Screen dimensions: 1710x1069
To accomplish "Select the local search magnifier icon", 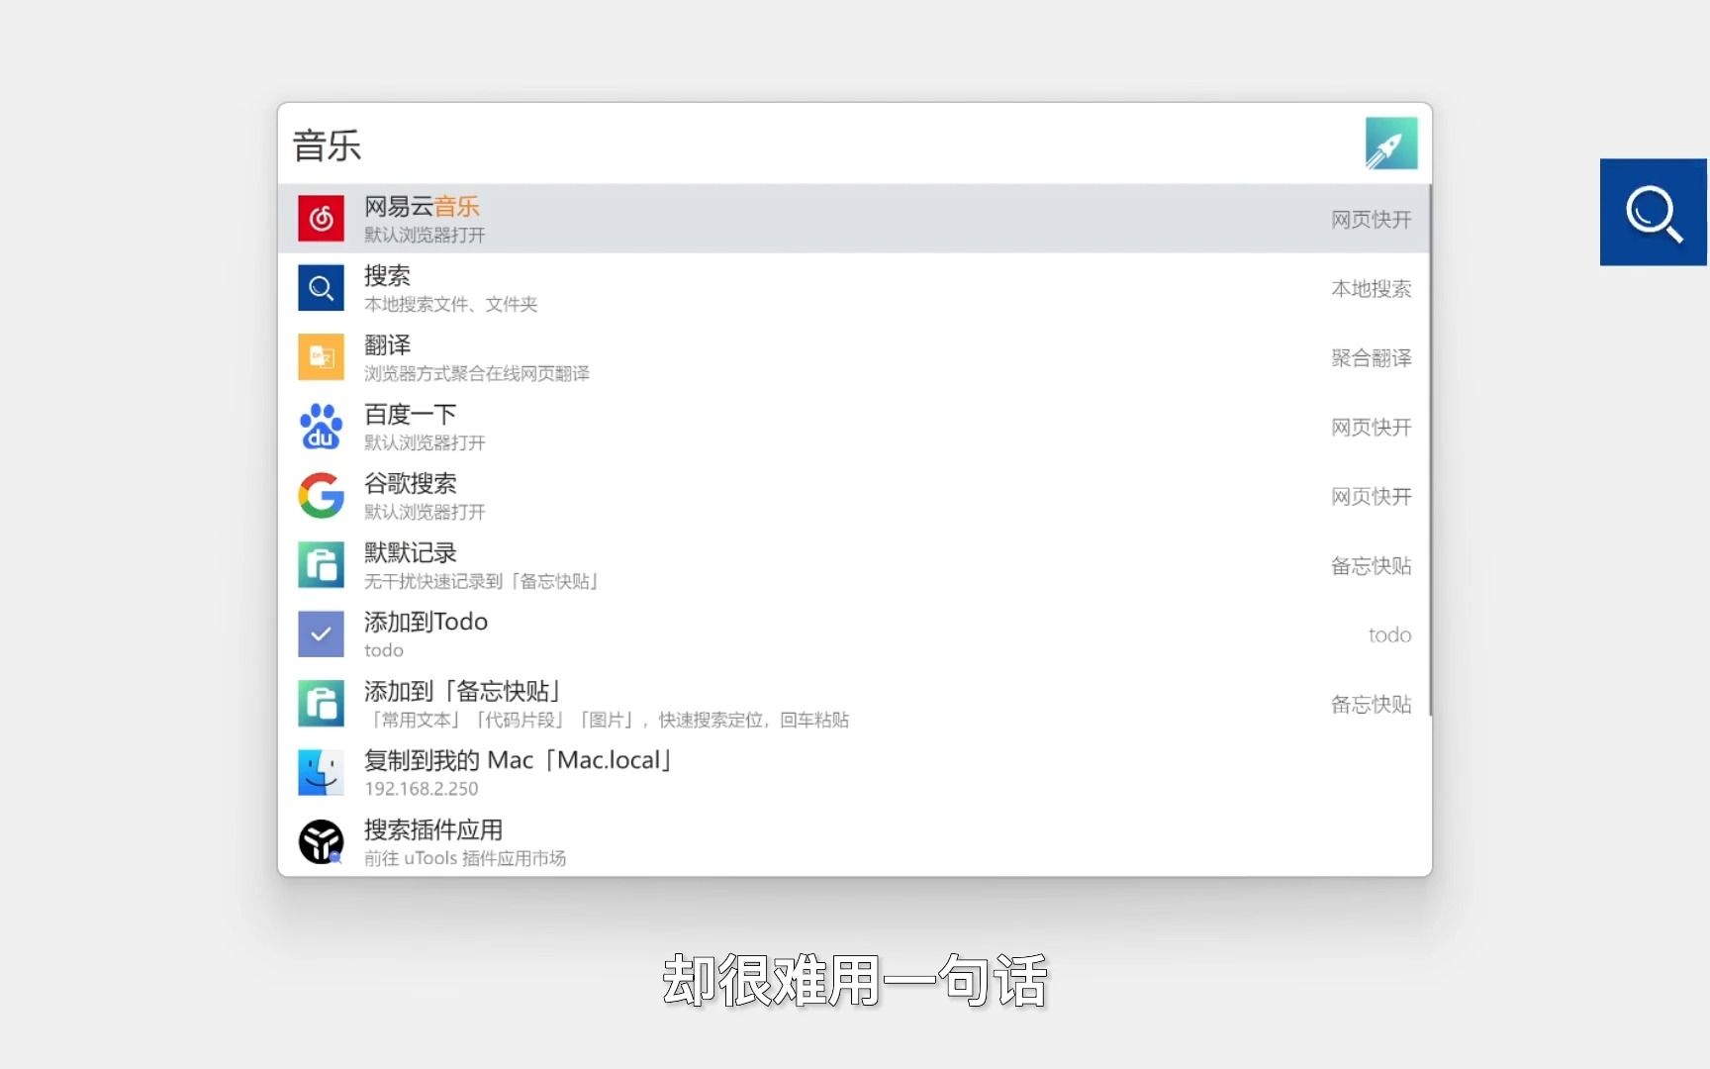I will [x=320, y=287].
